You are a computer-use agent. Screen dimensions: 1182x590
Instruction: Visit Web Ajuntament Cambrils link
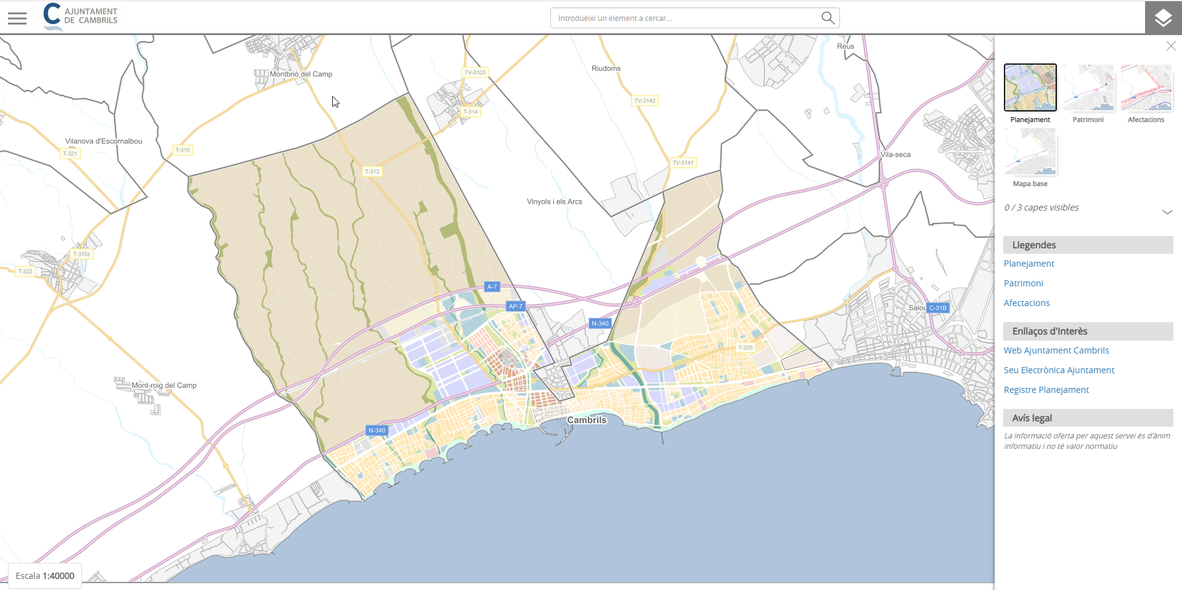(1056, 350)
